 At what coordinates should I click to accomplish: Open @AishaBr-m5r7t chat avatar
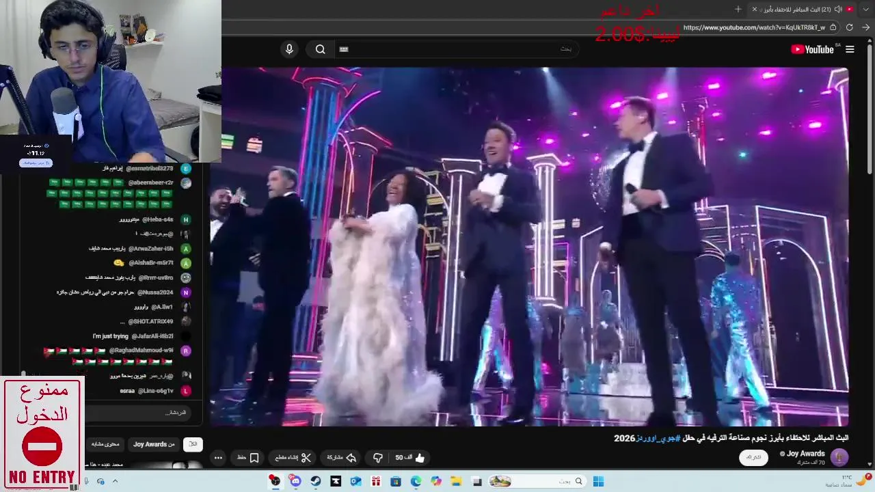186,263
